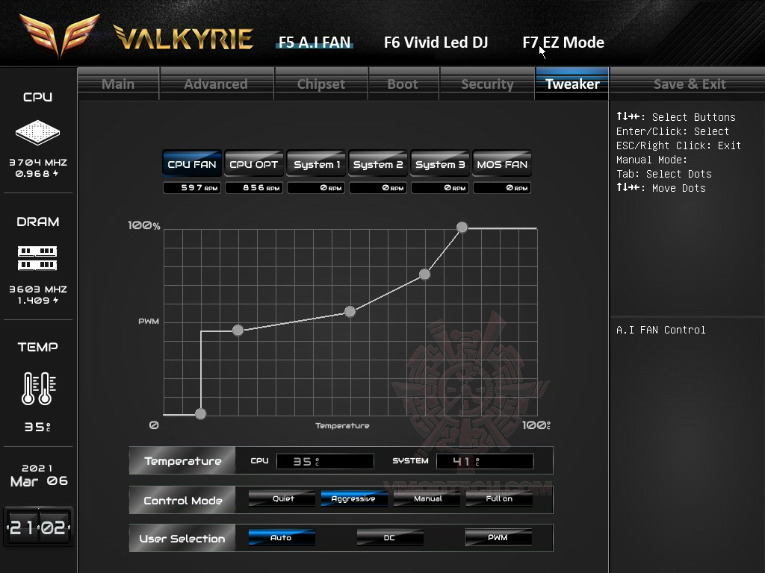The image size is (765, 573).
Task: Set control mode to Full on
Action: pyautogui.click(x=499, y=498)
